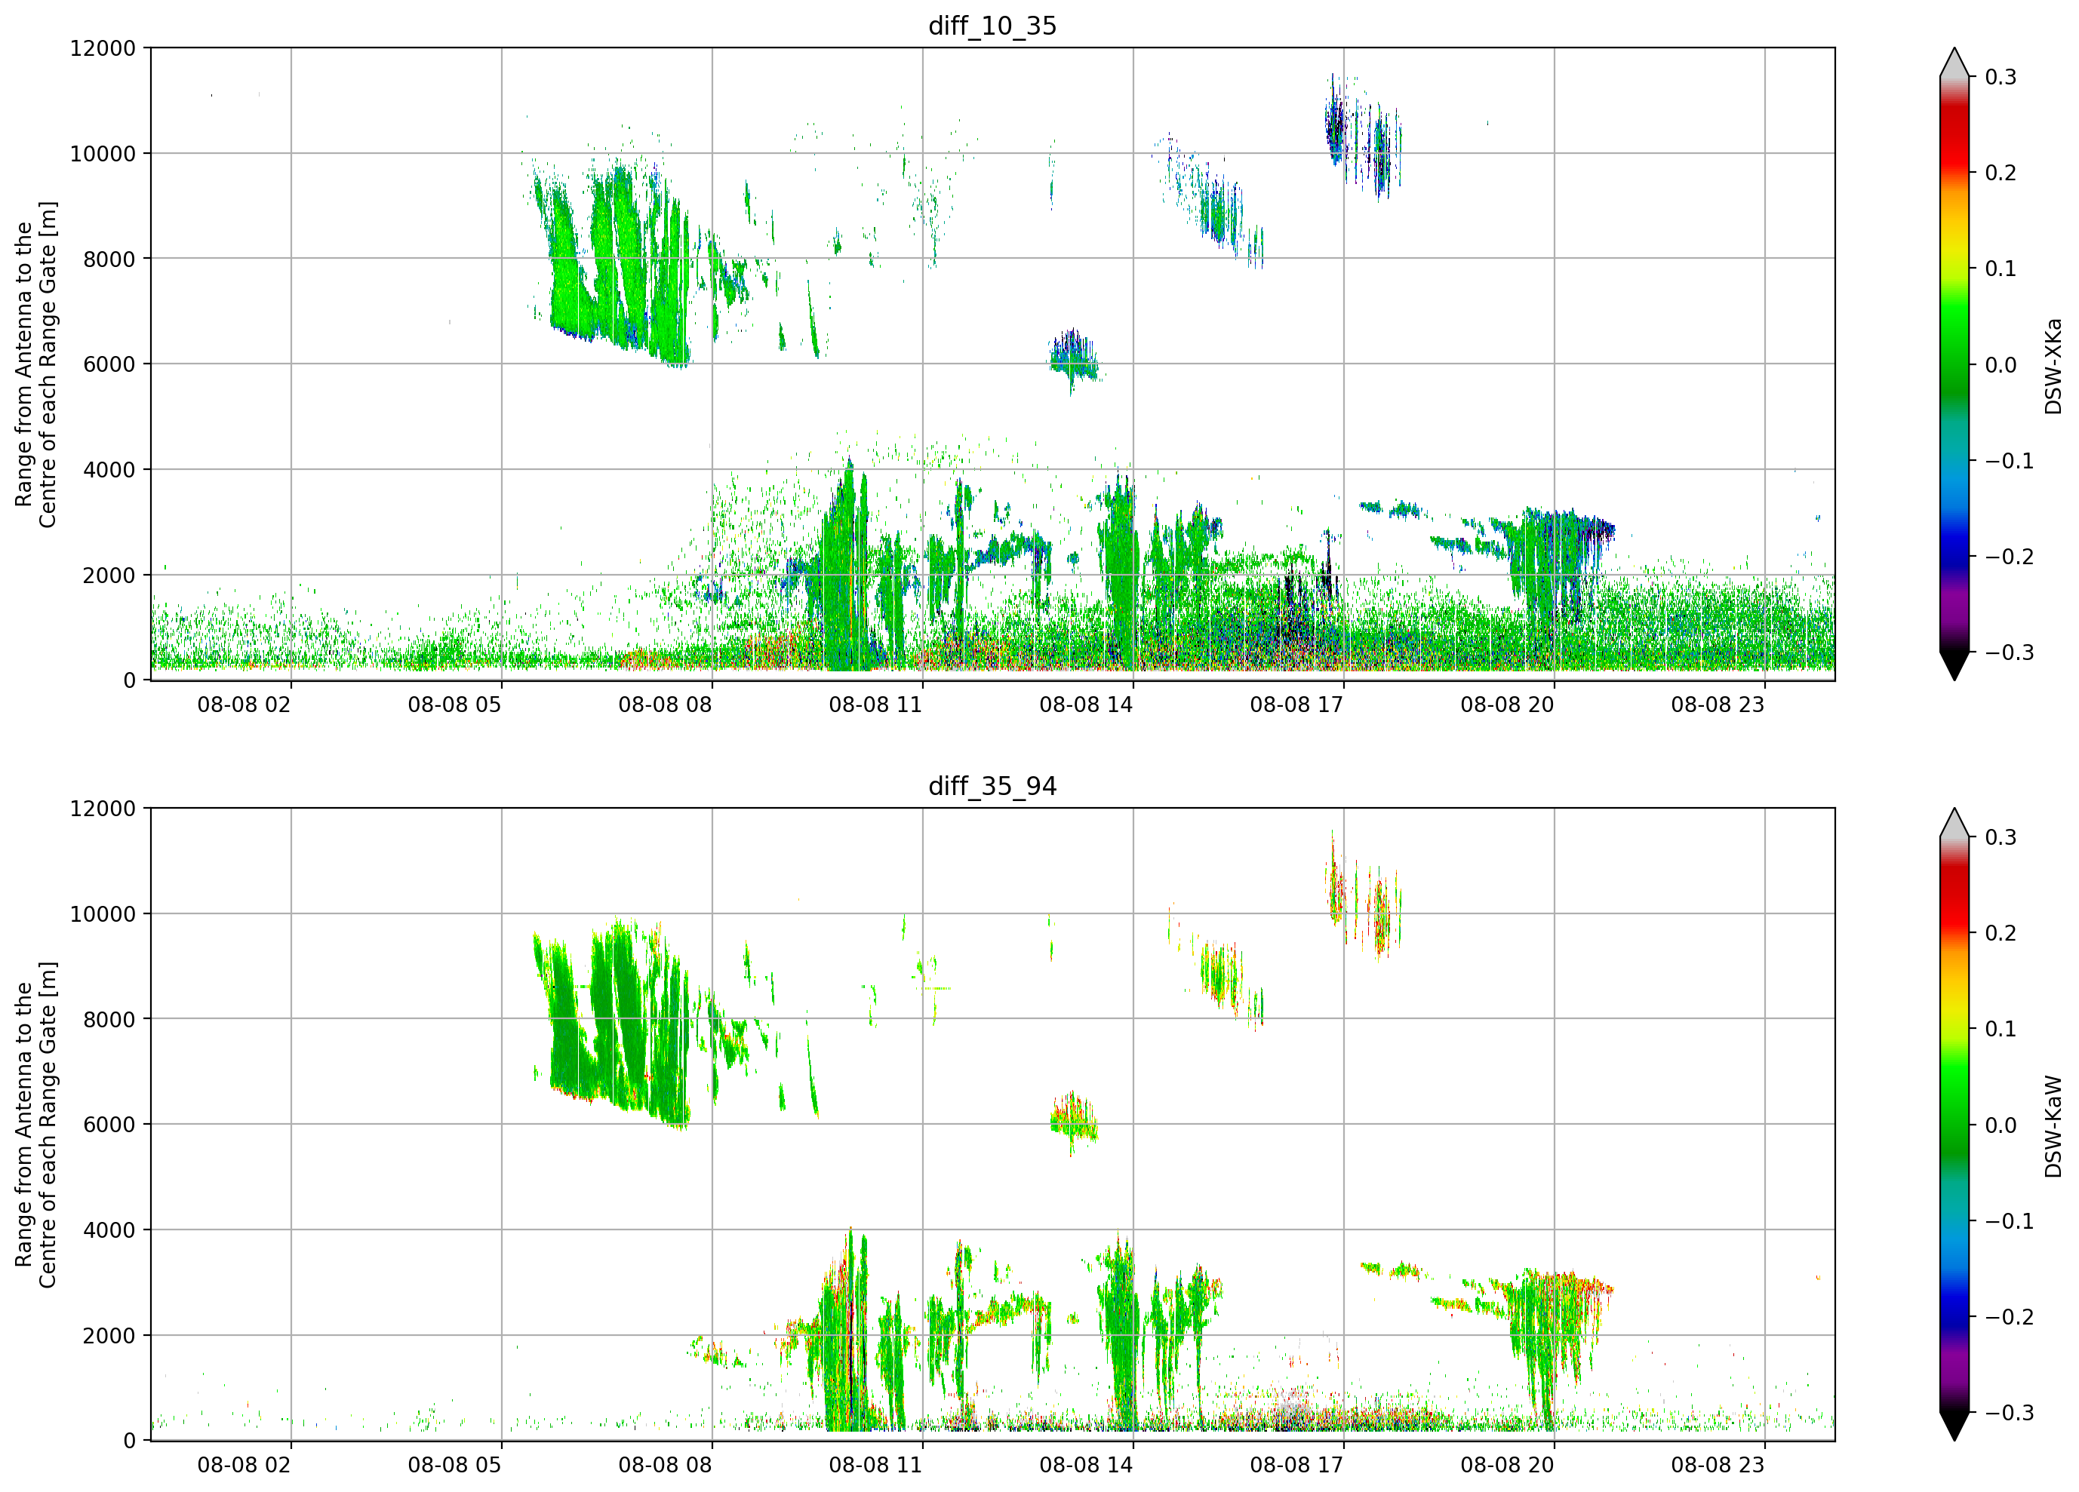Click the 10000 y-tick on diff_10_35 plot

103,153
